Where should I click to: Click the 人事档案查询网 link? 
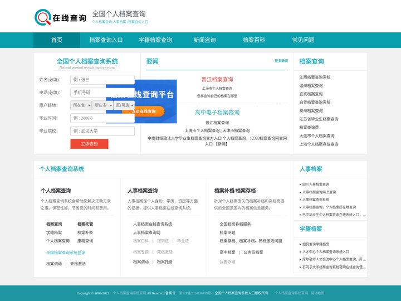[x=147, y=232]
